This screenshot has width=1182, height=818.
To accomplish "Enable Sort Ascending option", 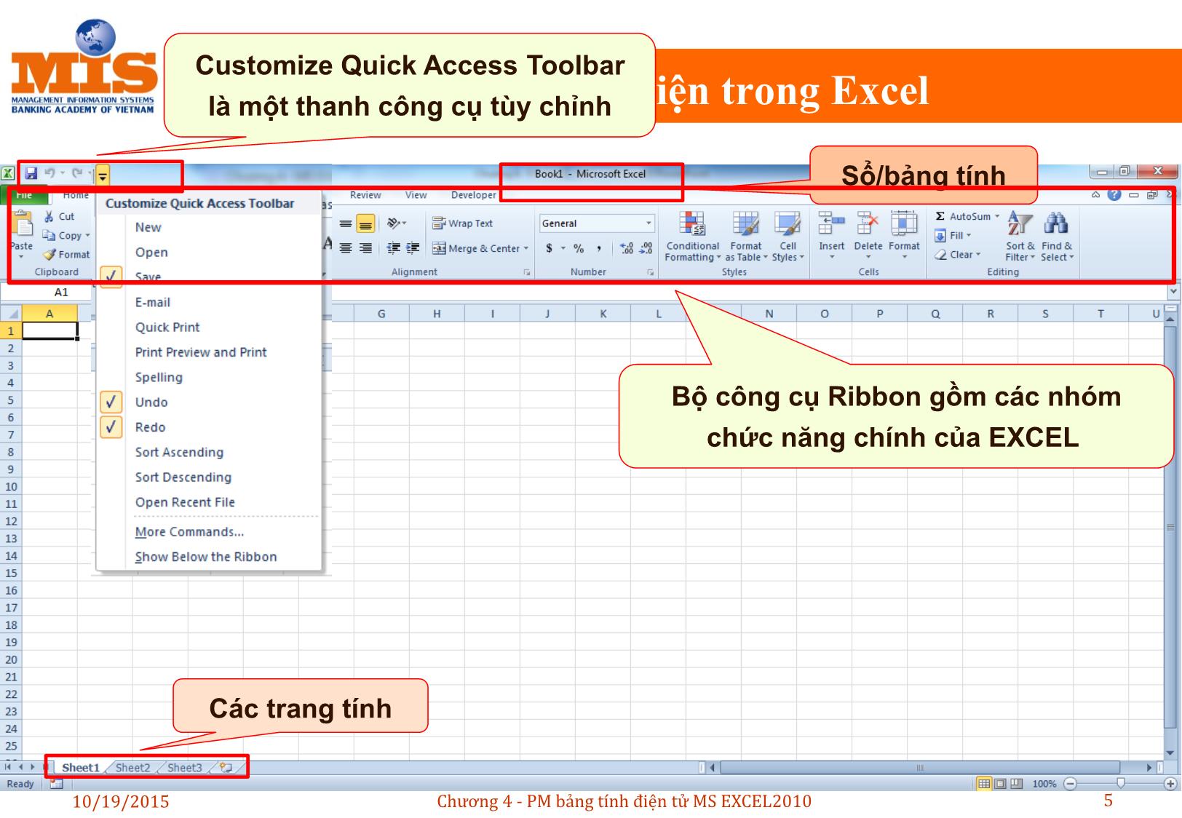I will pos(210,452).
